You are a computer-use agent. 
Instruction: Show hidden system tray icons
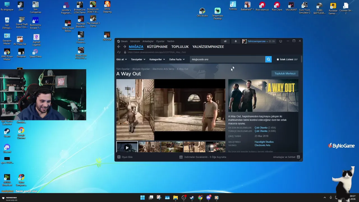pos(325,198)
